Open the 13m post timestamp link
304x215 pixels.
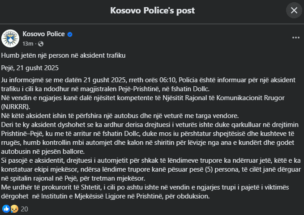pos(28,43)
